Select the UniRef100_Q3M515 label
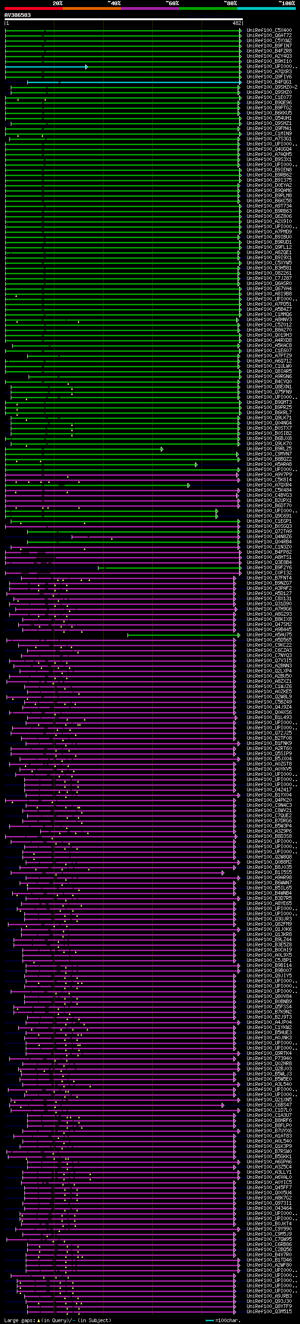Screen dimensions: 300x1324 coord(269,1311)
